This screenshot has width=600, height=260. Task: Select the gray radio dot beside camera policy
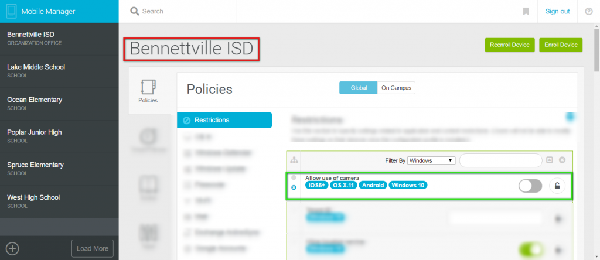pyautogui.click(x=294, y=178)
